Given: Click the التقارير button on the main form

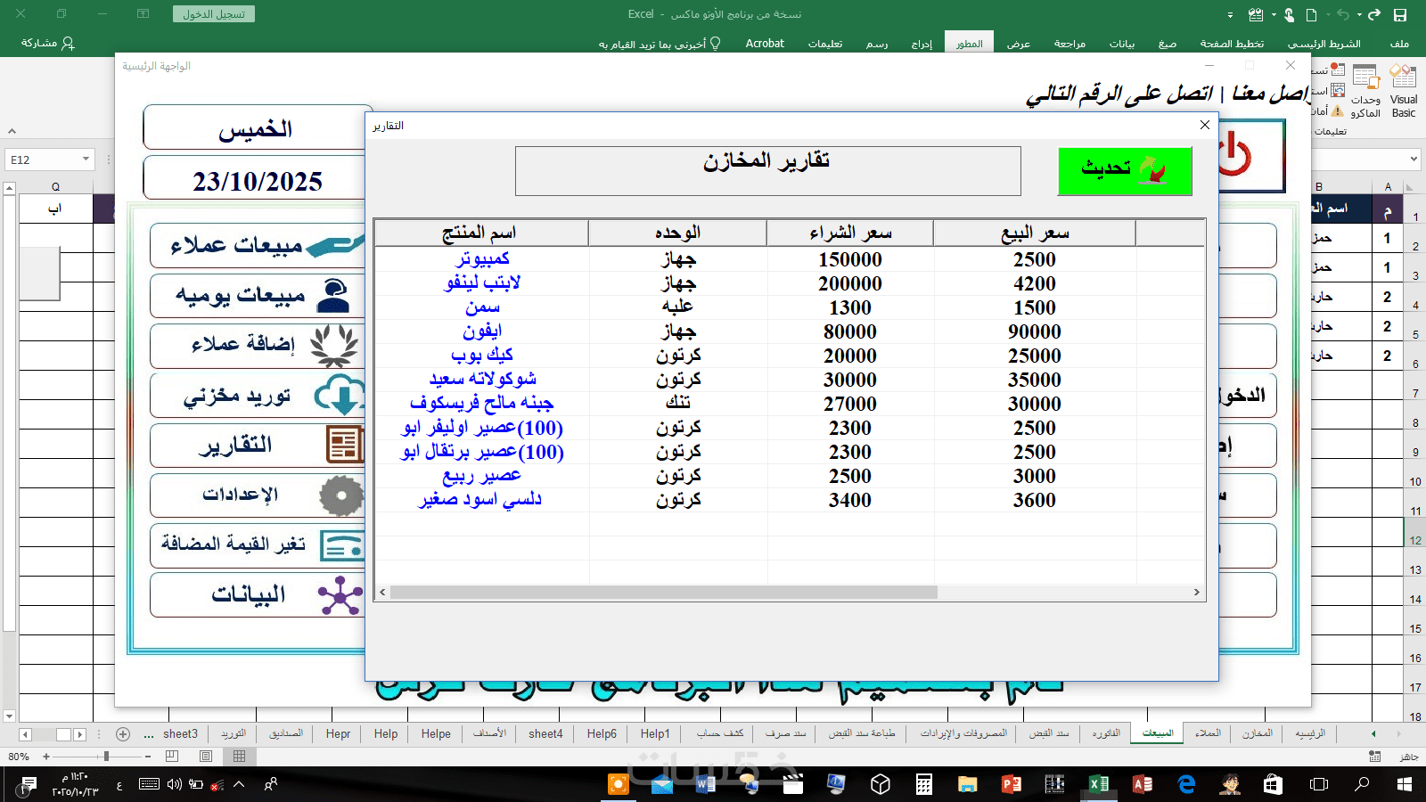Looking at the screenshot, I should 258,446.
